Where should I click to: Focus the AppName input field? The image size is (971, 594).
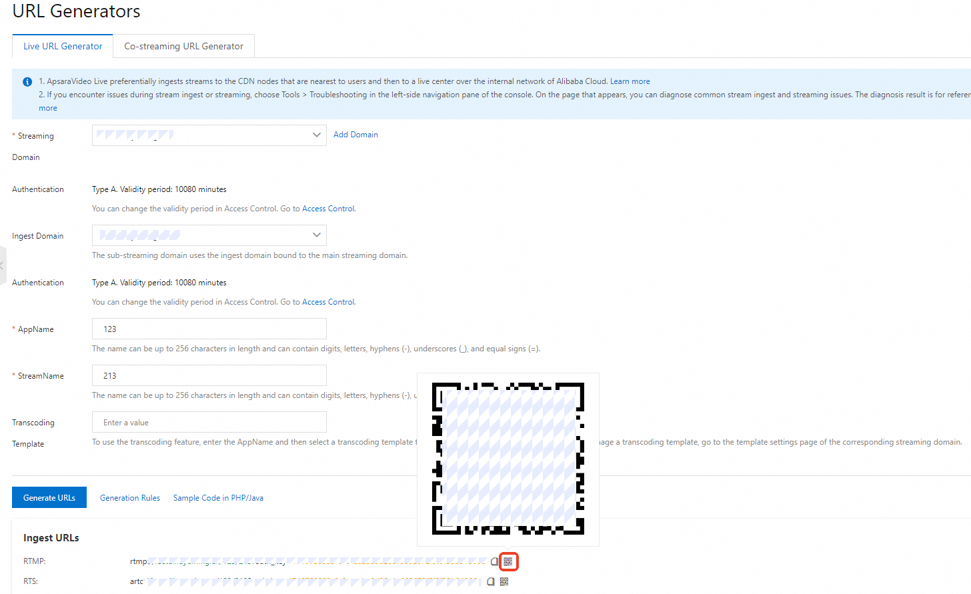pos(209,329)
